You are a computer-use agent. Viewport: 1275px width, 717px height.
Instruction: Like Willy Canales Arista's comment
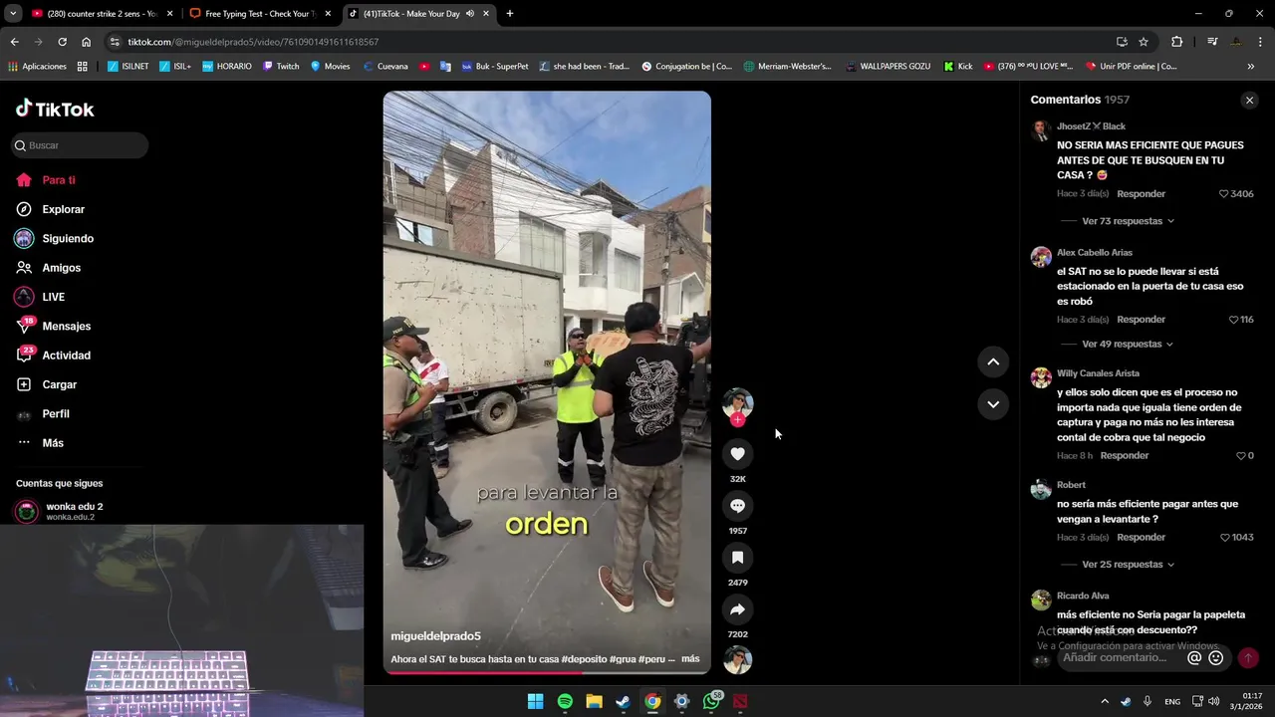(1241, 456)
